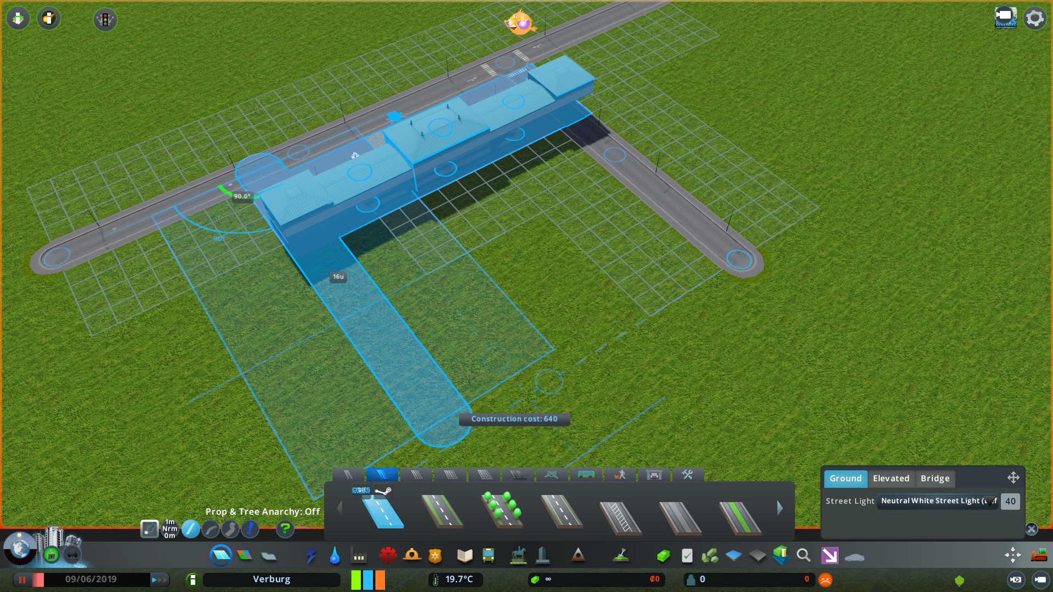Open the Healthcare services menu
Viewport: 1053px width, 592px height.
tap(388, 556)
